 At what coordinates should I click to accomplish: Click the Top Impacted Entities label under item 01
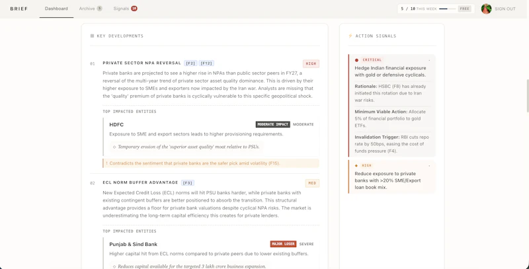tap(130, 112)
